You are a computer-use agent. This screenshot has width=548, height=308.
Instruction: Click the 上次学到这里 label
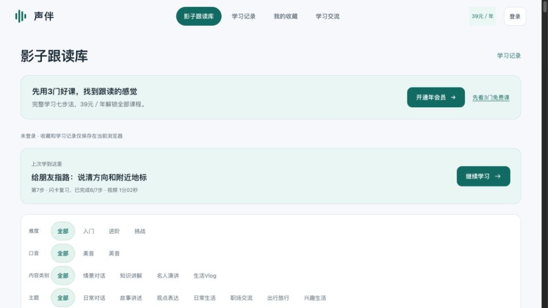pyautogui.click(x=47, y=164)
